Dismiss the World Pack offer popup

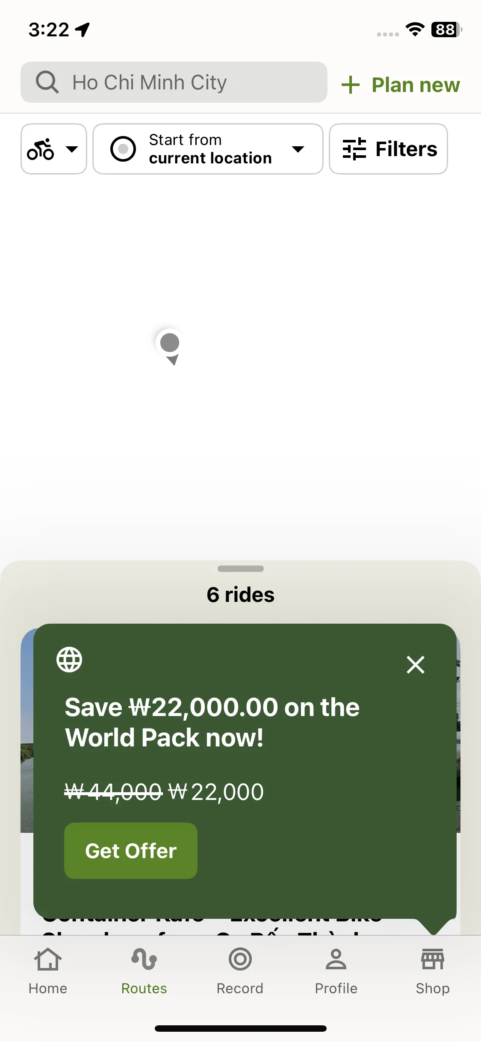tap(416, 665)
